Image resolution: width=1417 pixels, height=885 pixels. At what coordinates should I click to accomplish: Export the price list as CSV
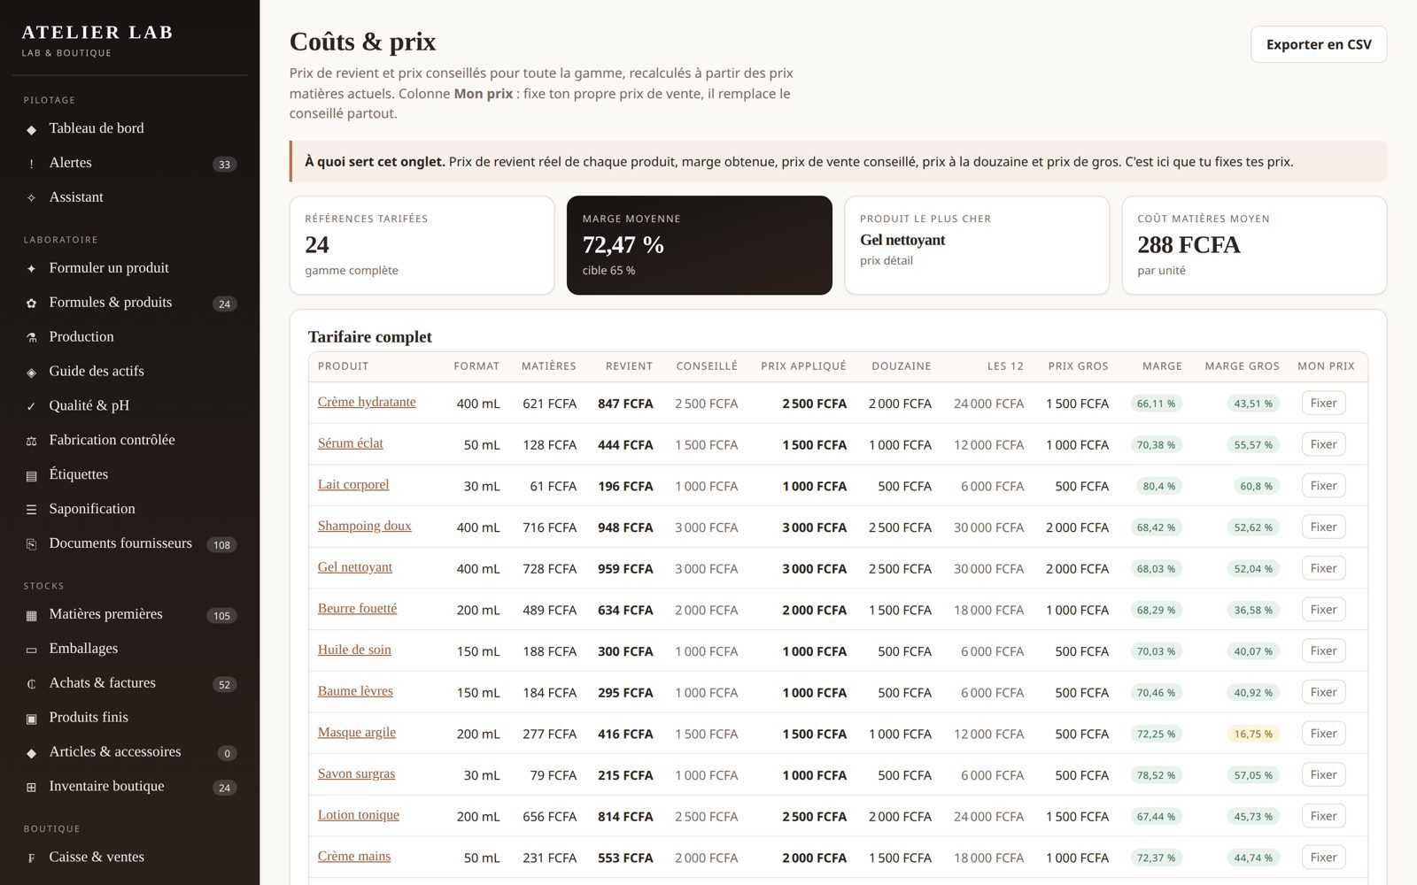(x=1318, y=44)
